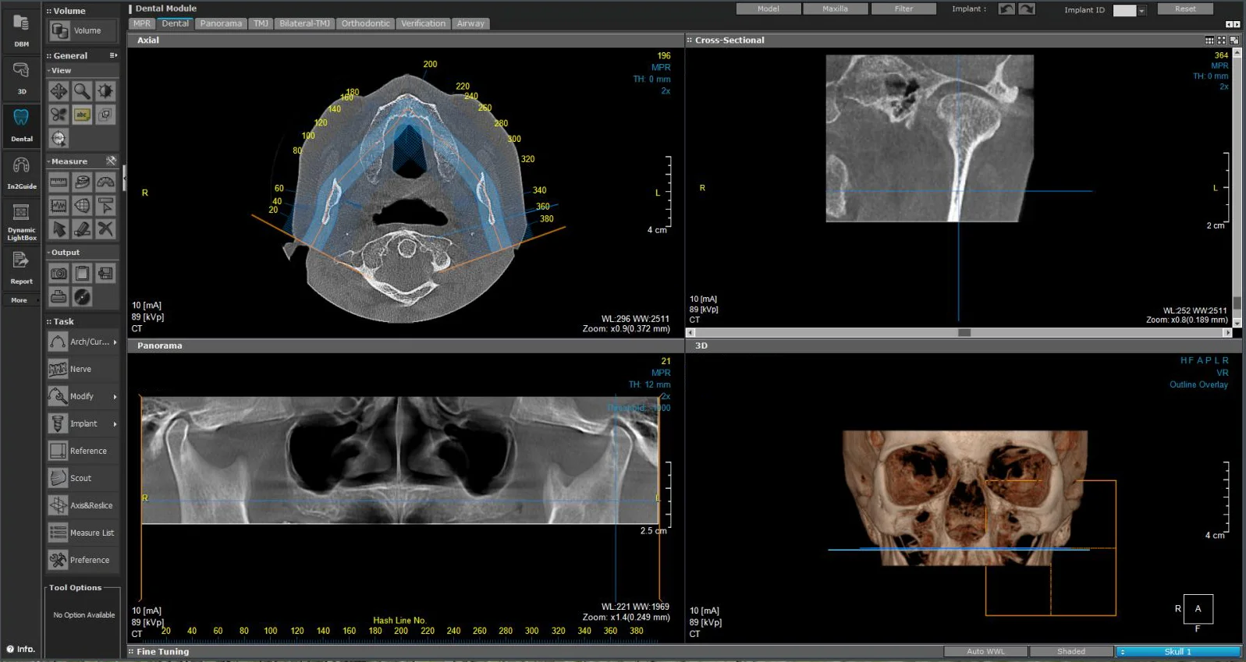
Task: Select the eraser tool under Measure
Action: [82, 229]
